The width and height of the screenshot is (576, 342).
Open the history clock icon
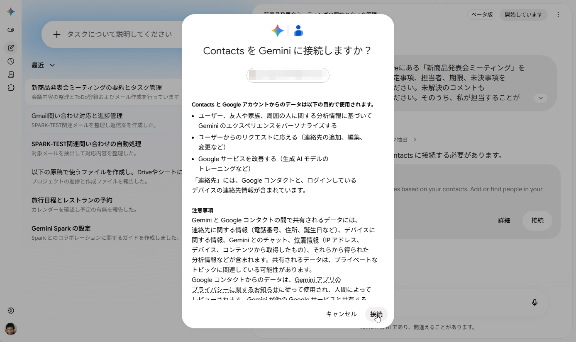tap(11, 61)
